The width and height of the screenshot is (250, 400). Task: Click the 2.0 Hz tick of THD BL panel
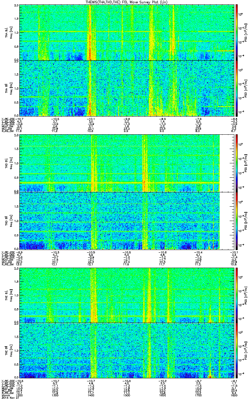[x=17, y=136]
